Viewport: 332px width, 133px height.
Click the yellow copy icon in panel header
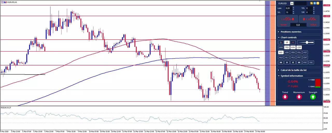[x=312, y=3]
